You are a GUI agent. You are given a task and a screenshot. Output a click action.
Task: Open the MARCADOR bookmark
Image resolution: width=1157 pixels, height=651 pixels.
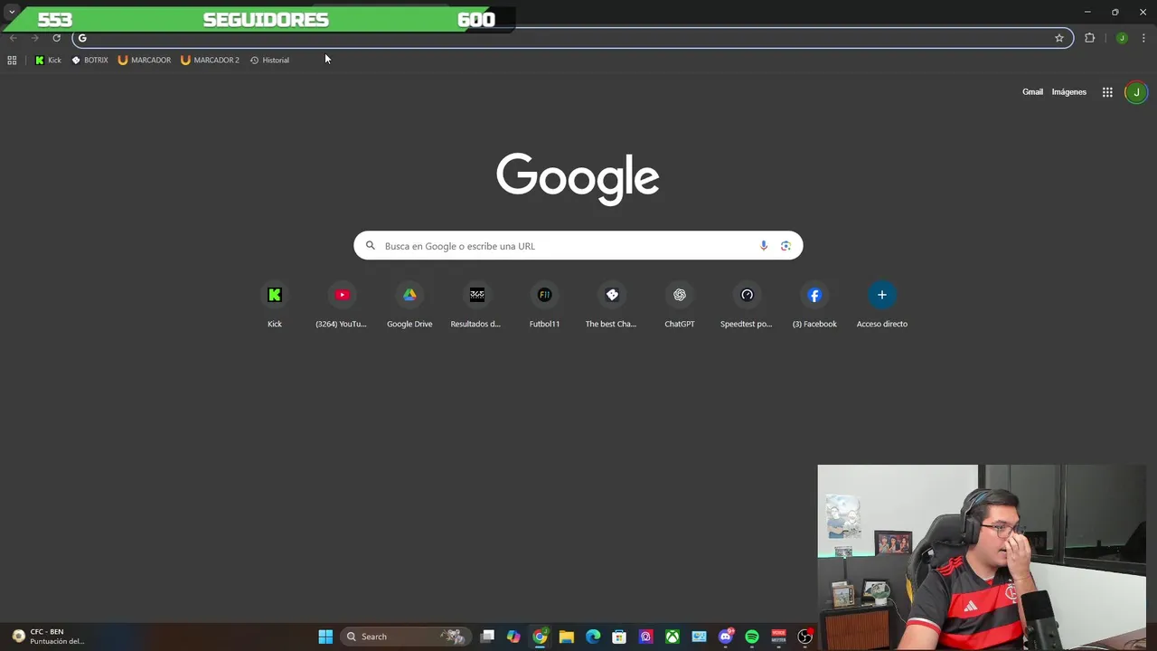pos(145,61)
